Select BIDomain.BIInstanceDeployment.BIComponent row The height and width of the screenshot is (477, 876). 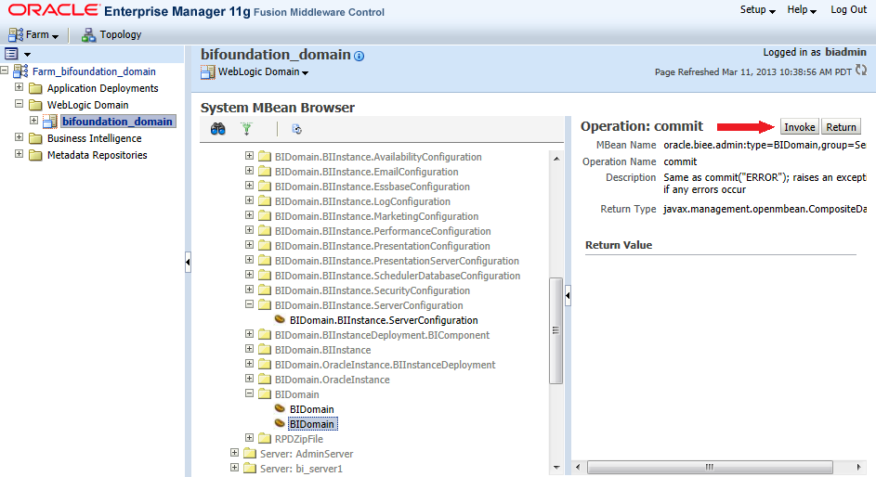pyautogui.click(x=382, y=335)
